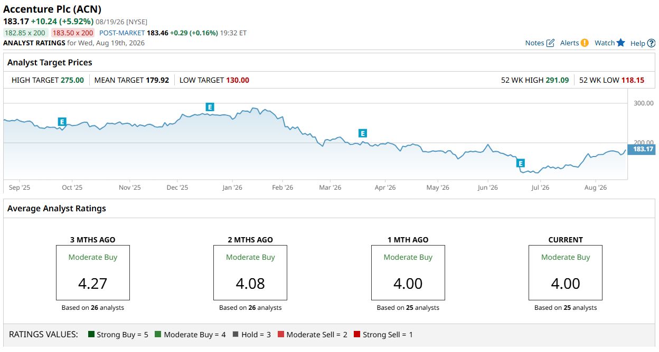Click the ANALYST RATINGS label

34,43
